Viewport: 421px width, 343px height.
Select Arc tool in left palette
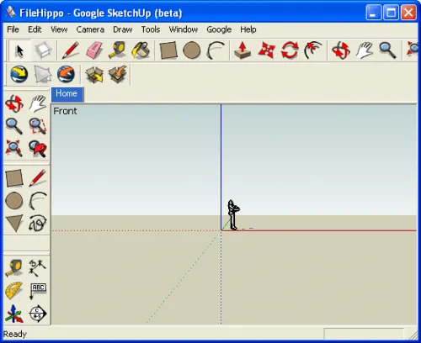(x=38, y=201)
